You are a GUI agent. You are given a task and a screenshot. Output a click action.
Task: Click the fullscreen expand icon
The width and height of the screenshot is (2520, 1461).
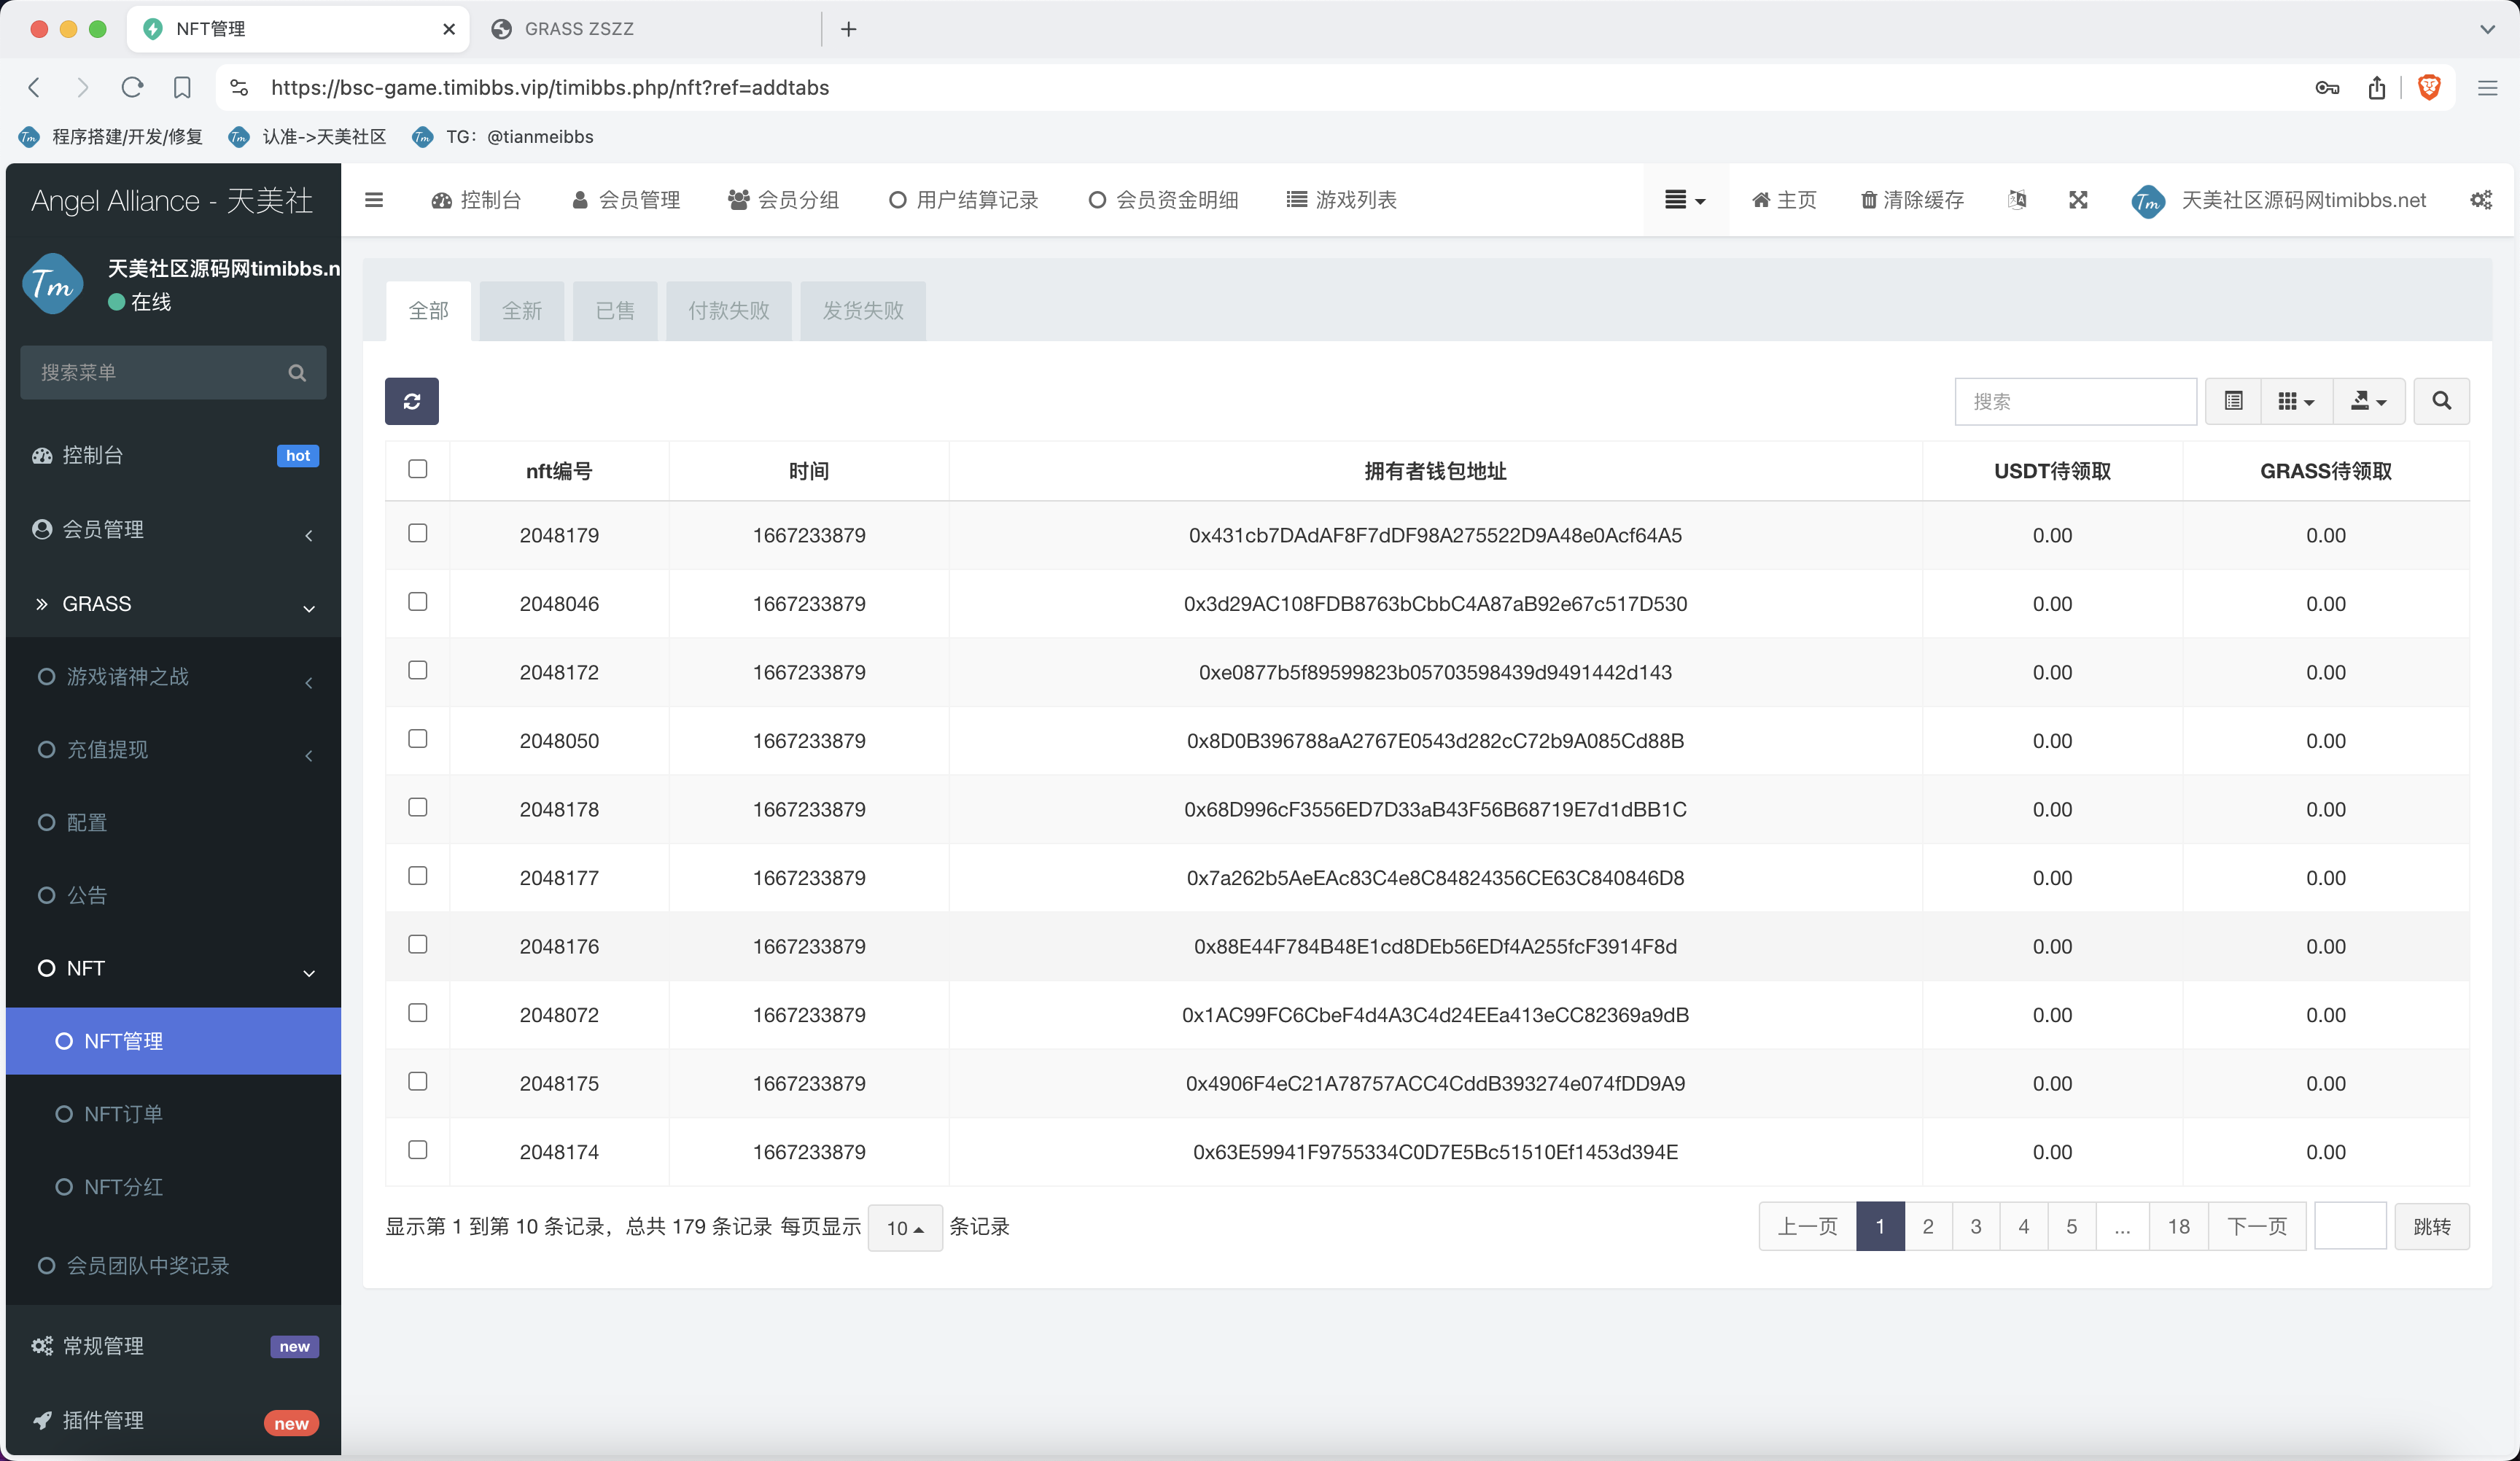tap(2078, 200)
